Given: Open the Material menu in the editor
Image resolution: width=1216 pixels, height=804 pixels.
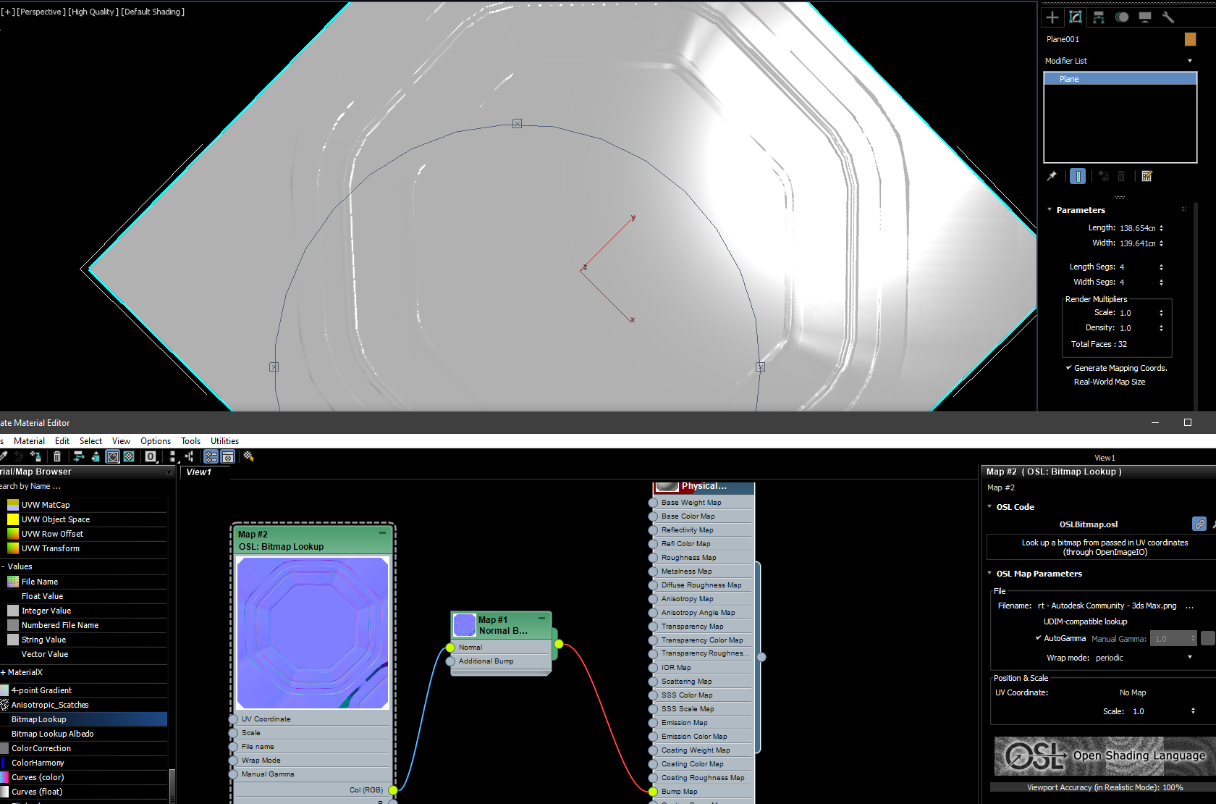Looking at the screenshot, I should coord(29,440).
